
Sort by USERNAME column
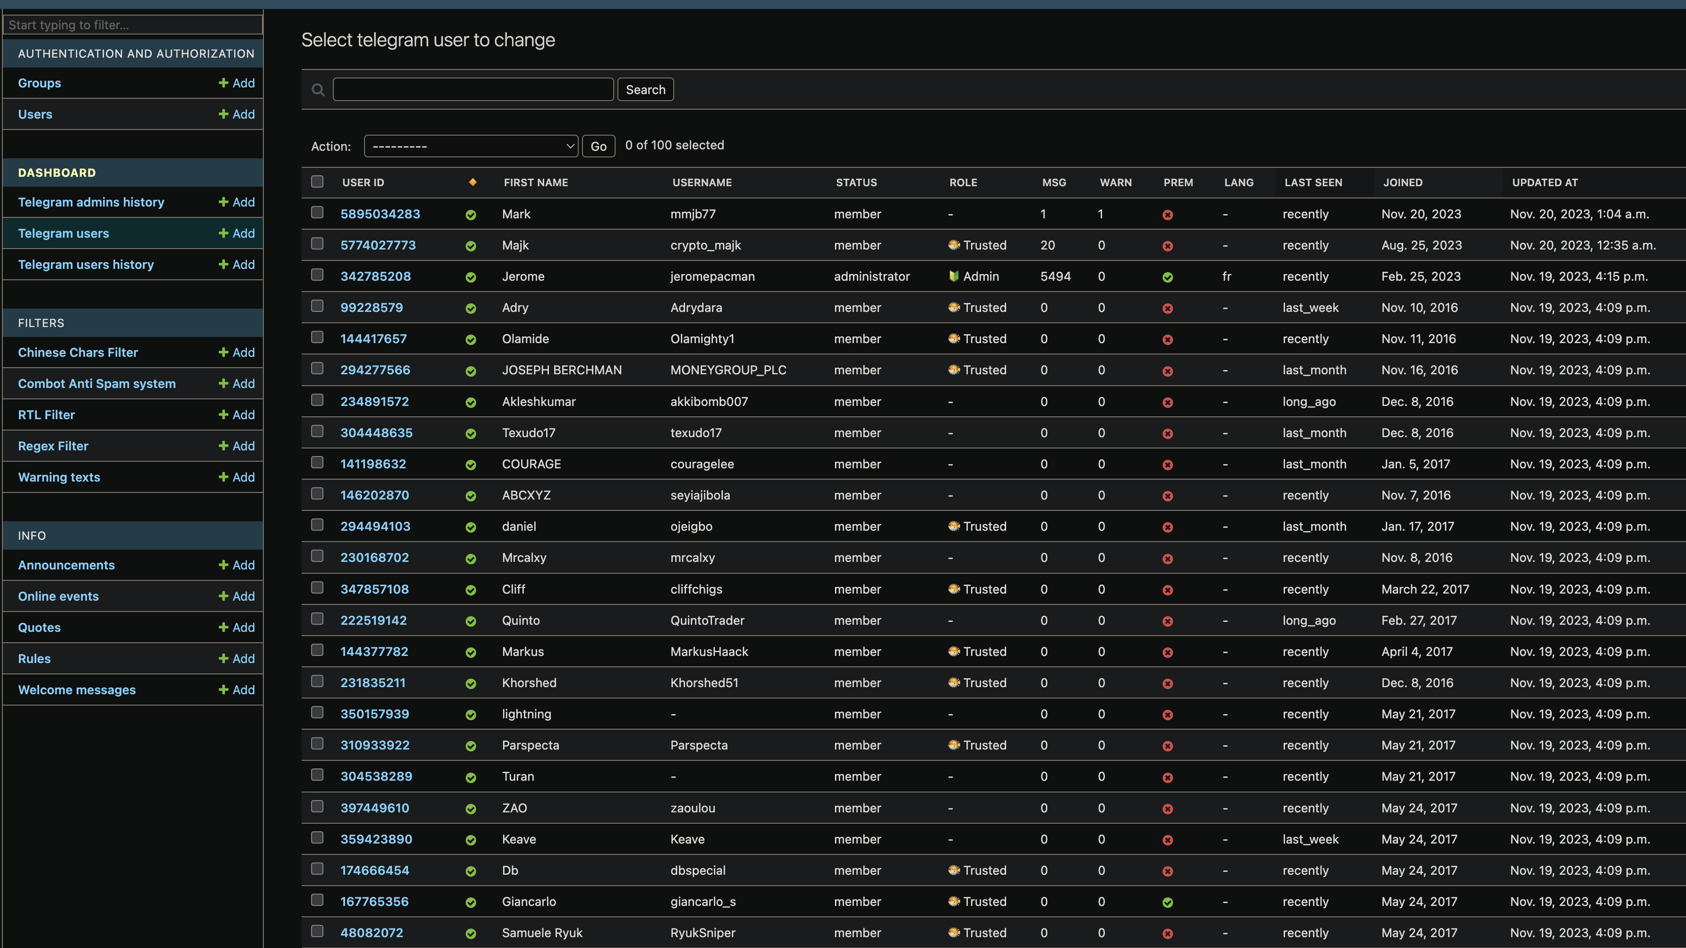point(702,182)
